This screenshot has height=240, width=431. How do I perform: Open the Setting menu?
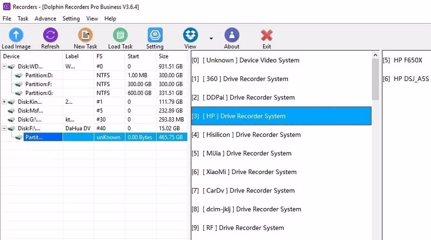click(x=71, y=18)
